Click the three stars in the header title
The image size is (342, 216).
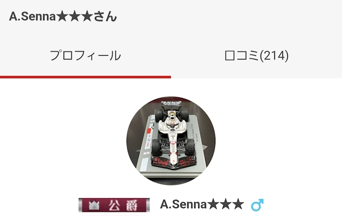click(x=75, y=17)
